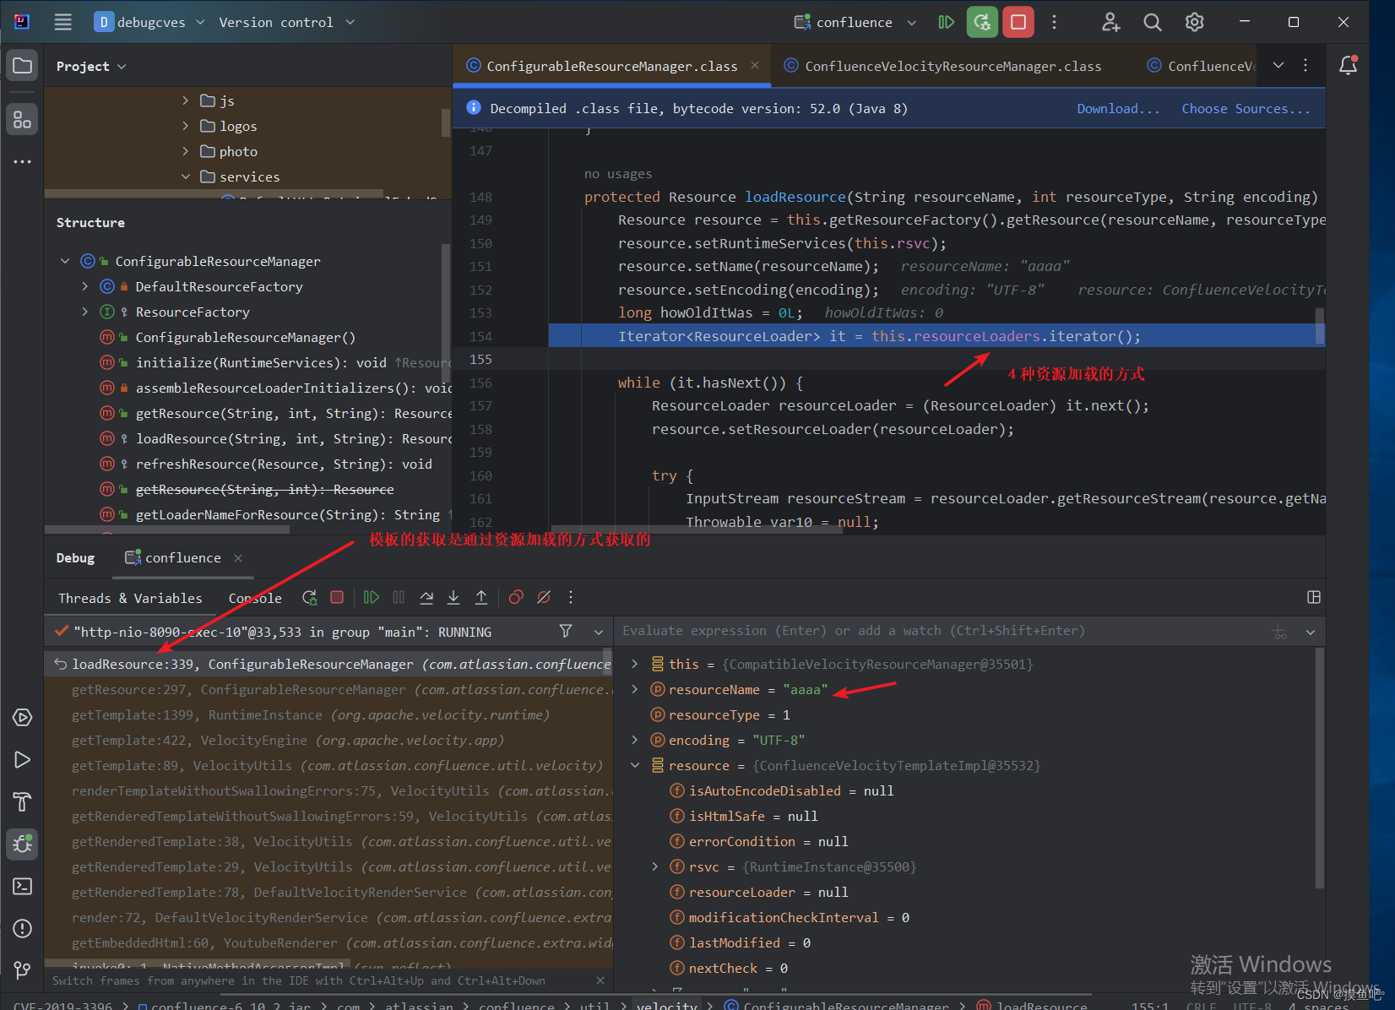Resume program execution in debugger
Image resolution: width=1395 pixels, height=1010 pixels.
(x=371, y=597)
